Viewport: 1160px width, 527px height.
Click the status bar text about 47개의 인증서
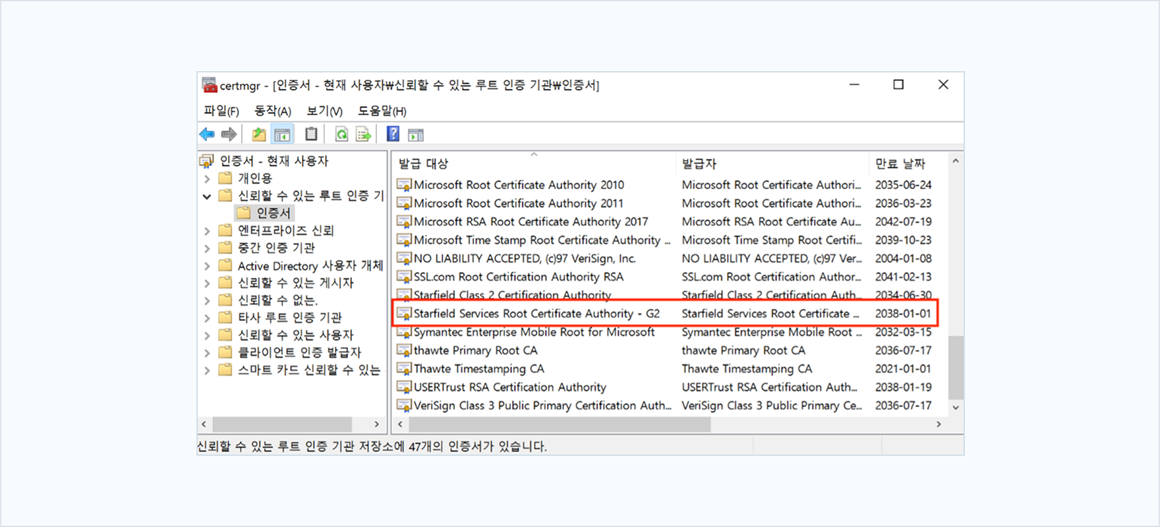click(372, 446)
